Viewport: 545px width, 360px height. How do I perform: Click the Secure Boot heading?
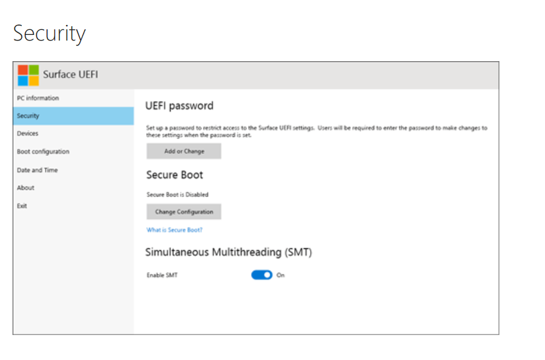point(174,175)
